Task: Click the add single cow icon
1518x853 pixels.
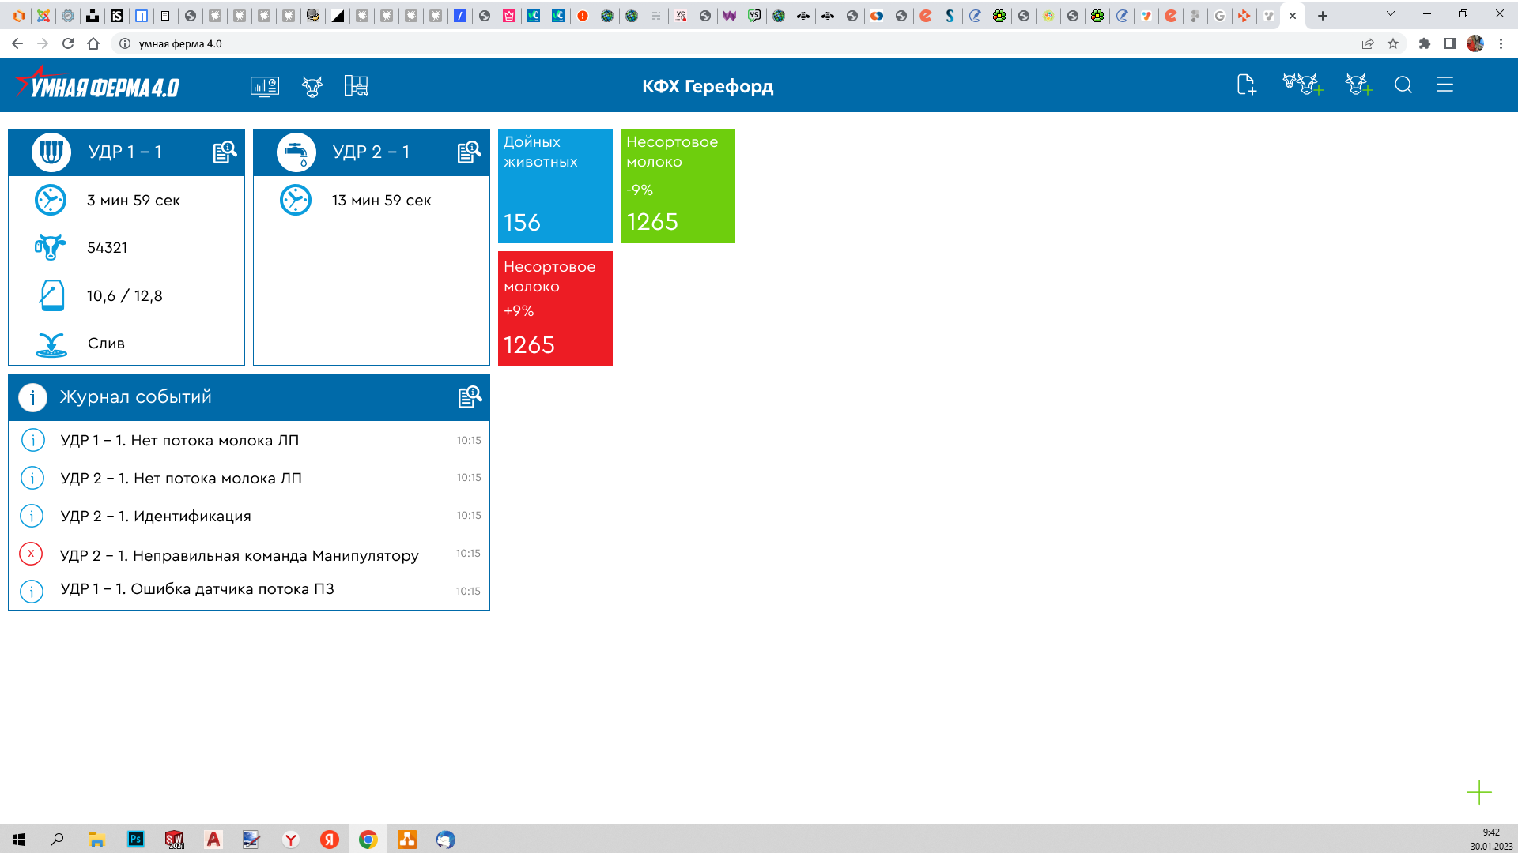Action: (x=1358, y=84)
